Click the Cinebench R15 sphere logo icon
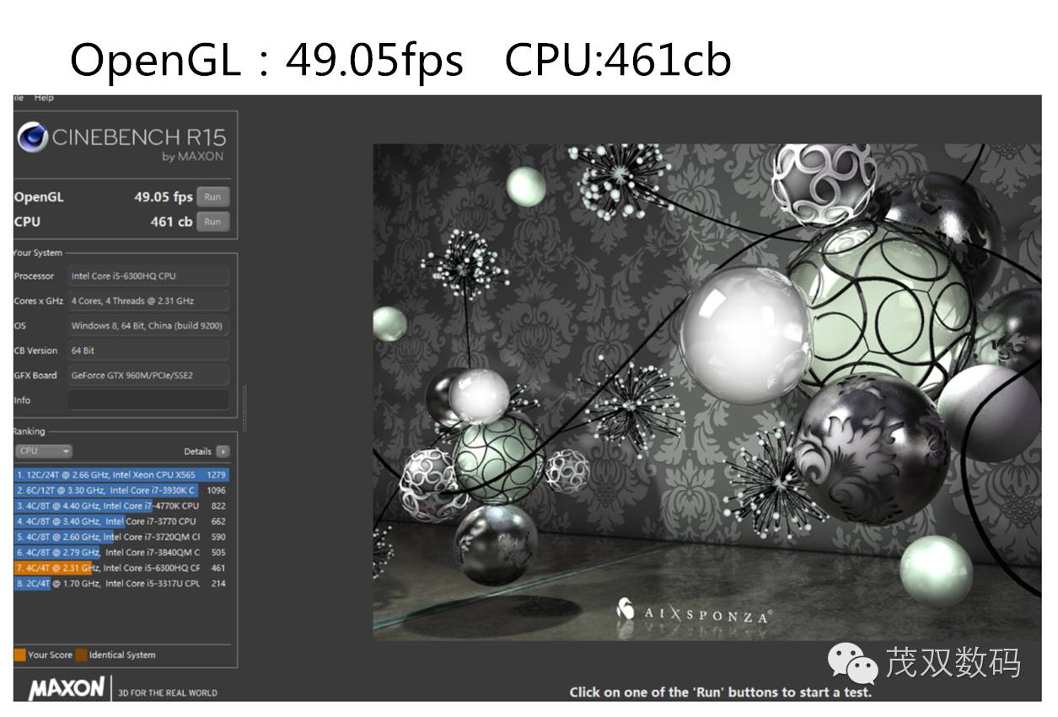The height and width of the screenshot is (717, 1058). (32, 138)
